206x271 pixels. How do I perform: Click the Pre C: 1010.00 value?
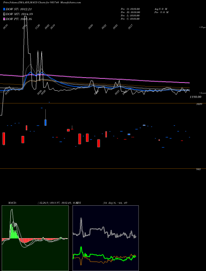point(130,19)
